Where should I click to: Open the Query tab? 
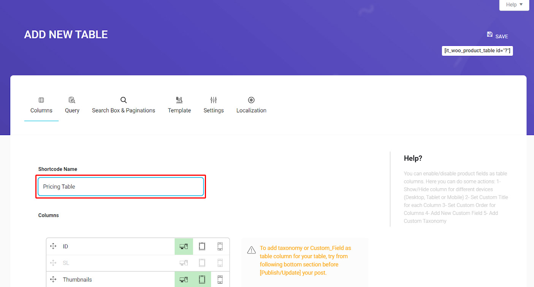(72, 105)
